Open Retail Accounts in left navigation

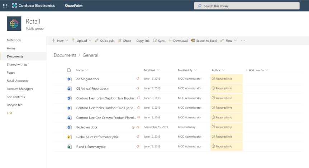(x=17, y=81)
